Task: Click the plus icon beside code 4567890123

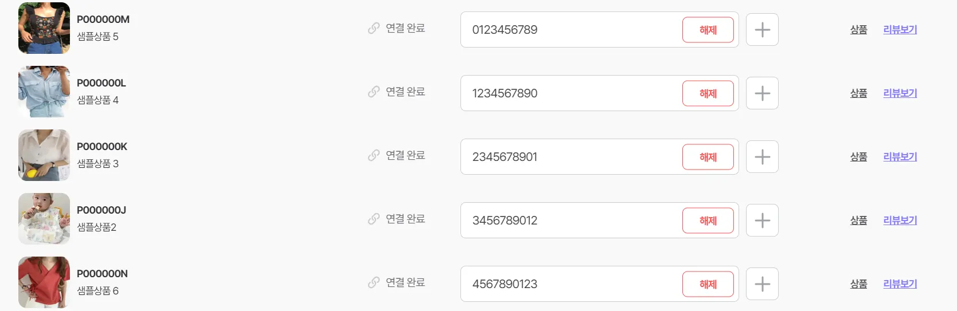Action: (x=762, y=284)
